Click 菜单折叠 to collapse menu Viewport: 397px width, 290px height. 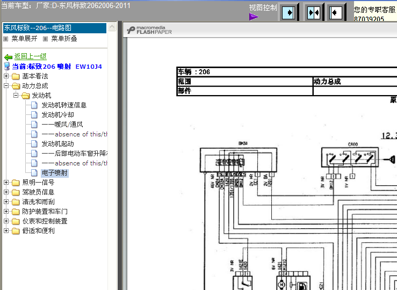point(64,39)
